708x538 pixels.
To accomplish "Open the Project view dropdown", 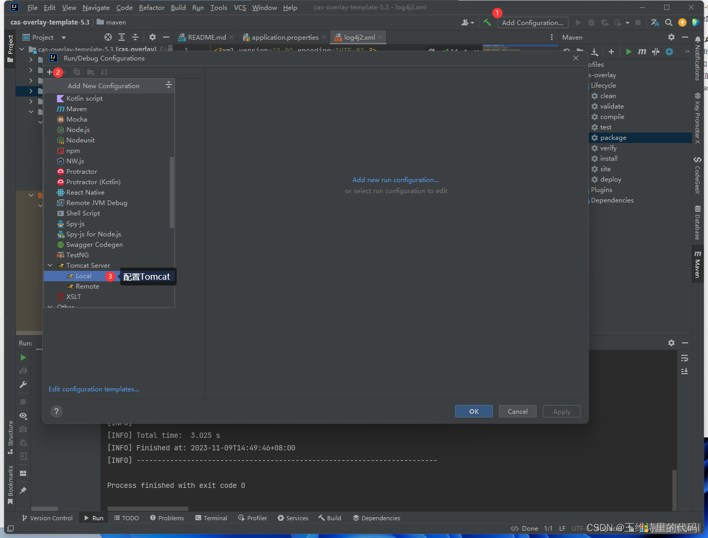I will coord(64,38).
